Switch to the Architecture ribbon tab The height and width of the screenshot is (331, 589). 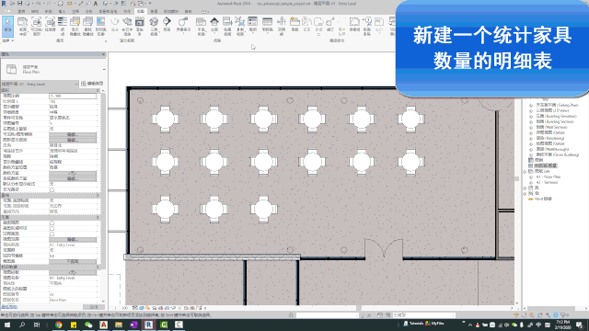(x=21, y=12)
